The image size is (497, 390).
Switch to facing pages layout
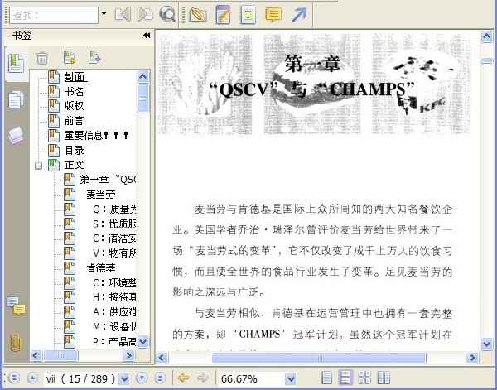pos(384,378)
